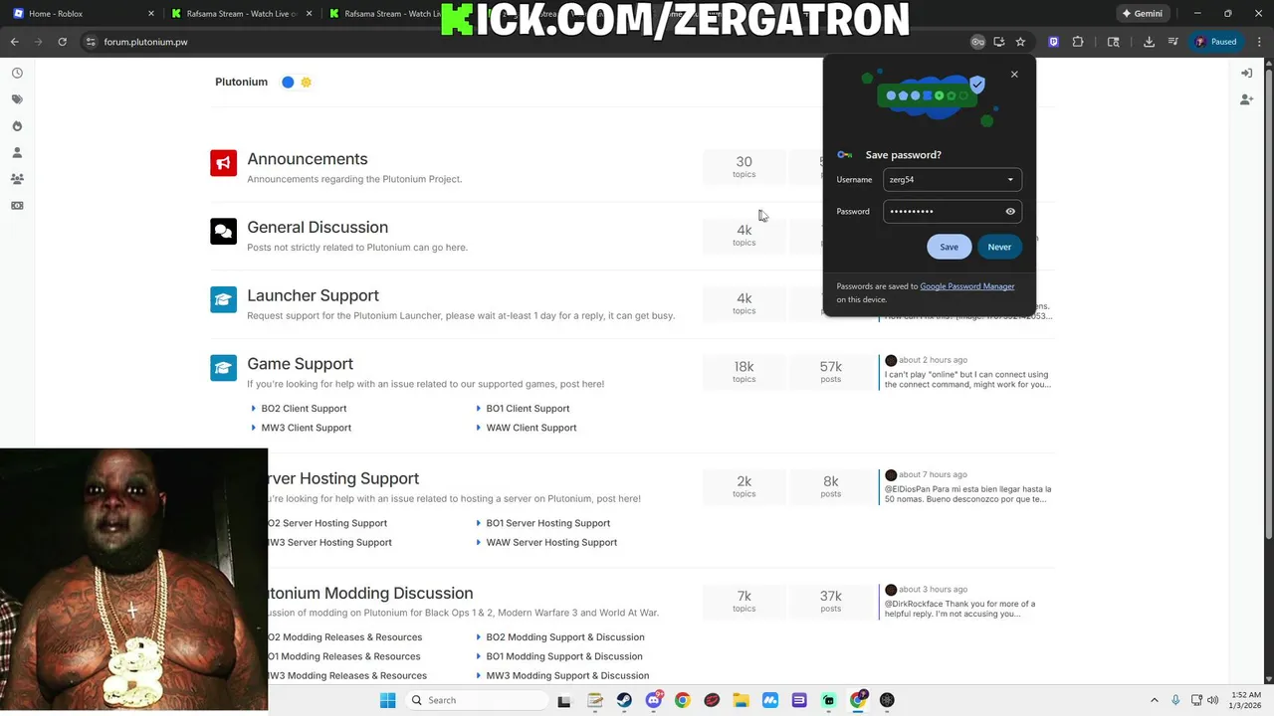Click the Windows taskbar Search box

tap(478, 700)
